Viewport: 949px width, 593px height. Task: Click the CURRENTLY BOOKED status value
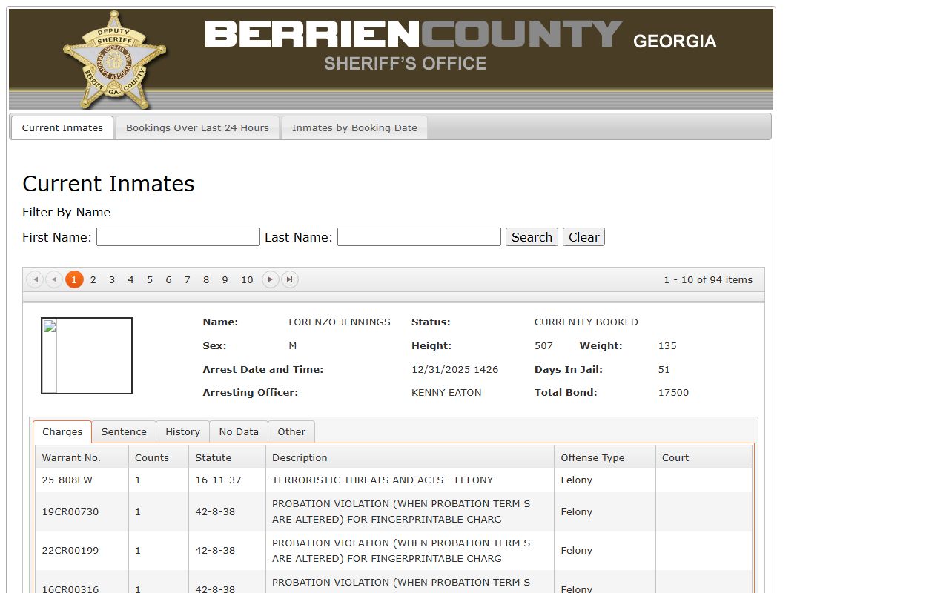(586, 322)
